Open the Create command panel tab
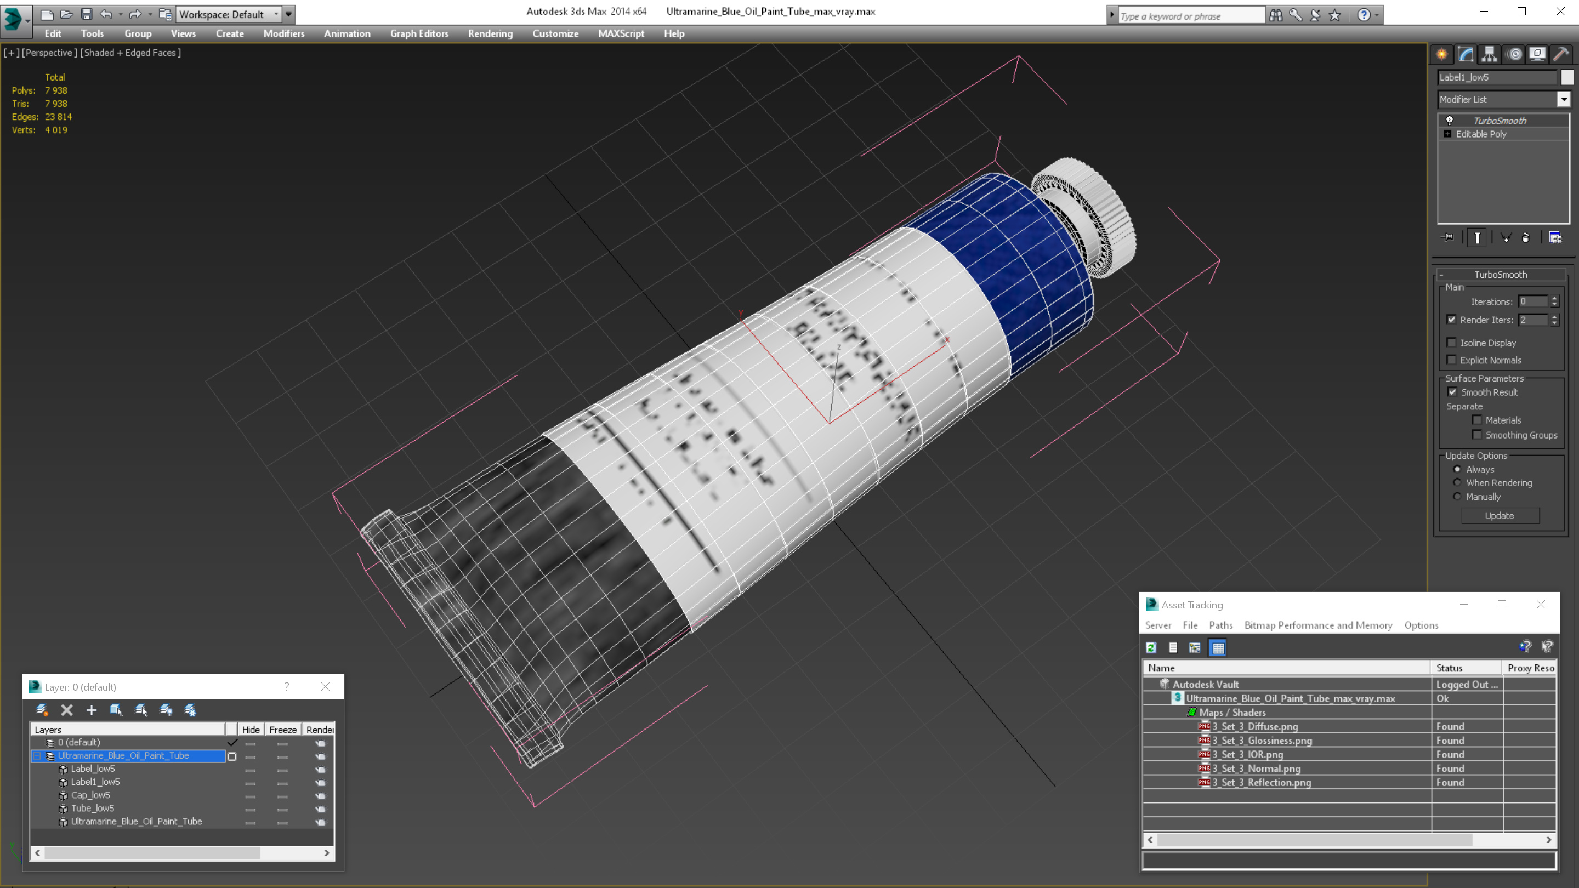The height and width of the screenshot is (888, 1579). [x=1442, y=54]
